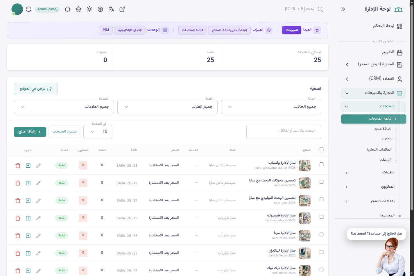Image resolution: width=414 pixels, height=276 pixels.
Task: Select the checkbox for سارا لإدارة ميتا
Action: (321, 234)
